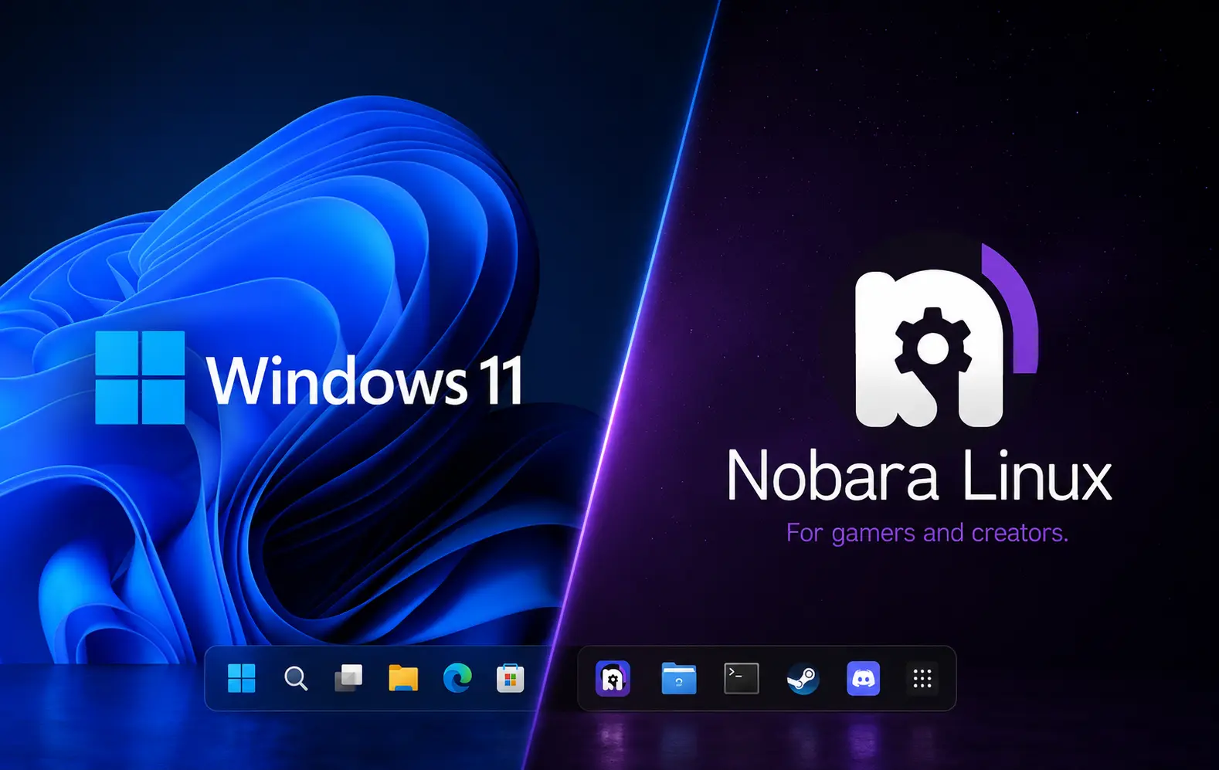Click the Search magnifier taskbar icon
Image resolution: width=1219 pixels, height=770 pixels.
pos(296,679)
